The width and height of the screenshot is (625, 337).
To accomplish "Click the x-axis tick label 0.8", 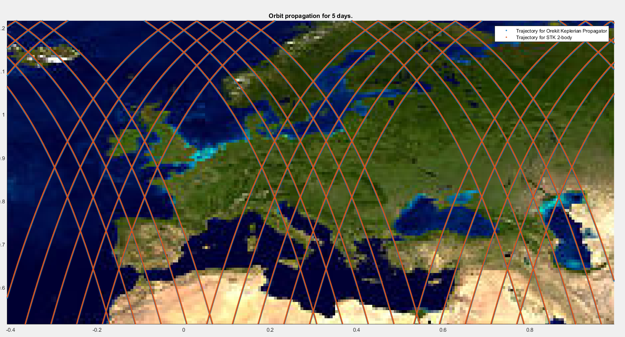I will 530,330.
